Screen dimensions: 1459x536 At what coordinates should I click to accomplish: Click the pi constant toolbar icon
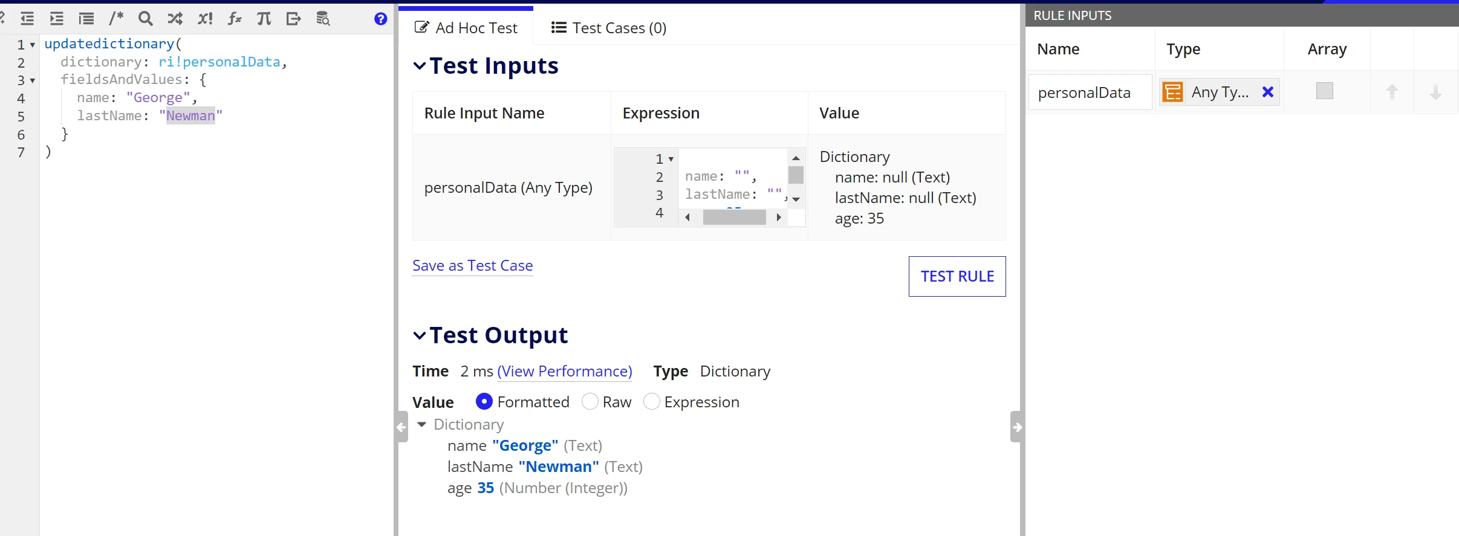[x=264, y=19]
